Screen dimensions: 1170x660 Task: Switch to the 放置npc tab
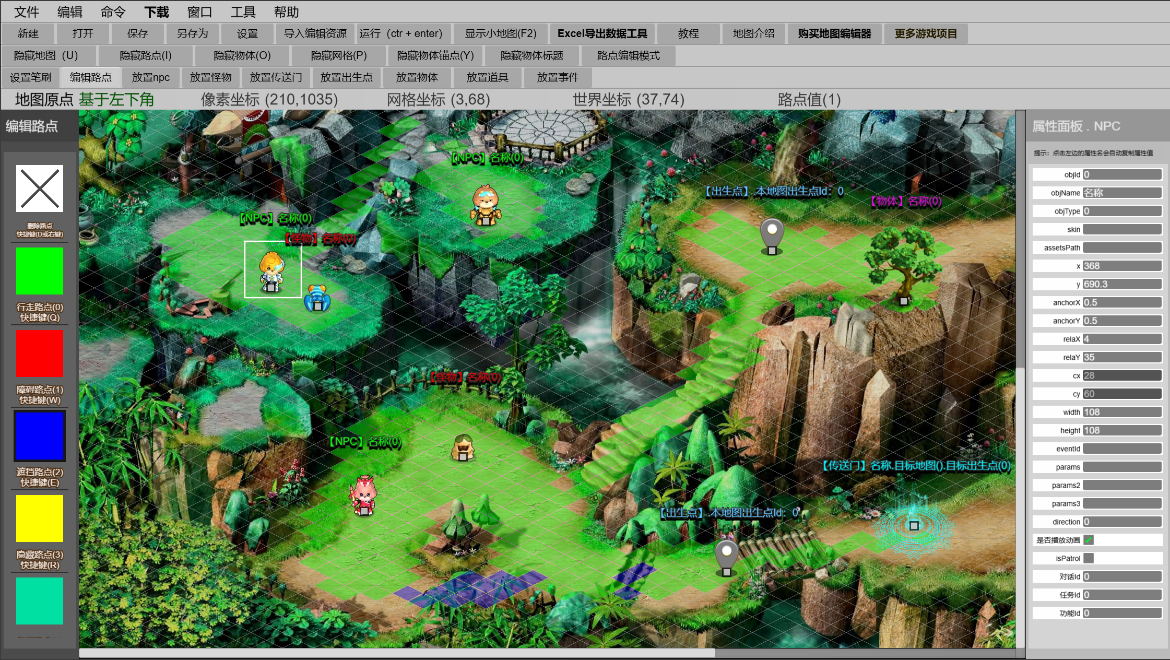coord(150,77)
